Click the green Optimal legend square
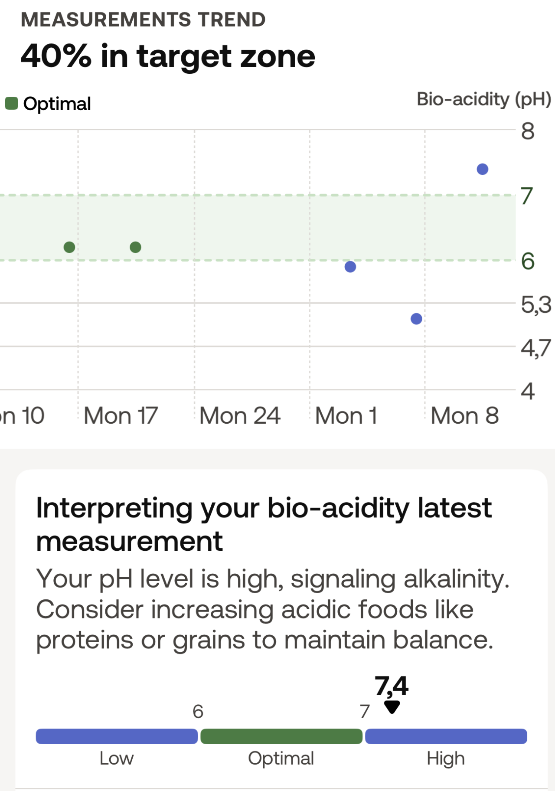Viewport: 555px width, 791px height. 11,104
